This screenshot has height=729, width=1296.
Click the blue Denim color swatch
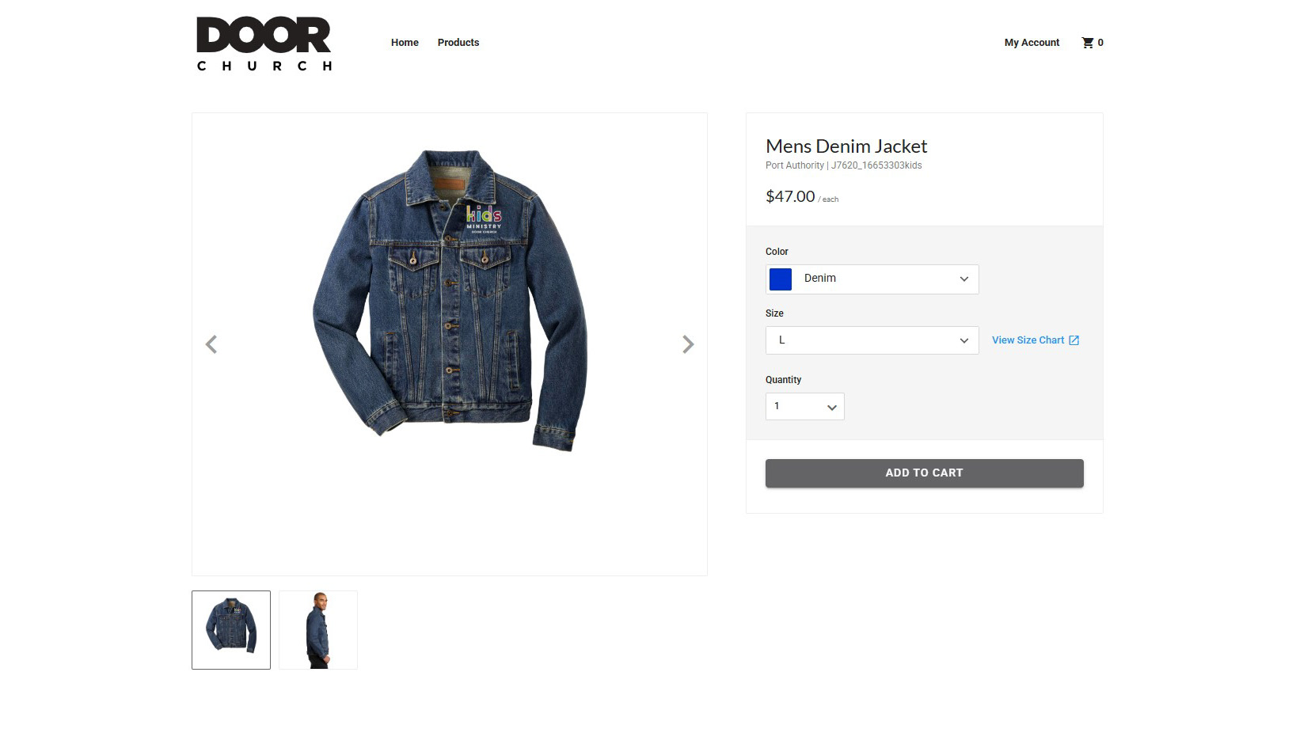pyautogui.click(x=781, y=279)
